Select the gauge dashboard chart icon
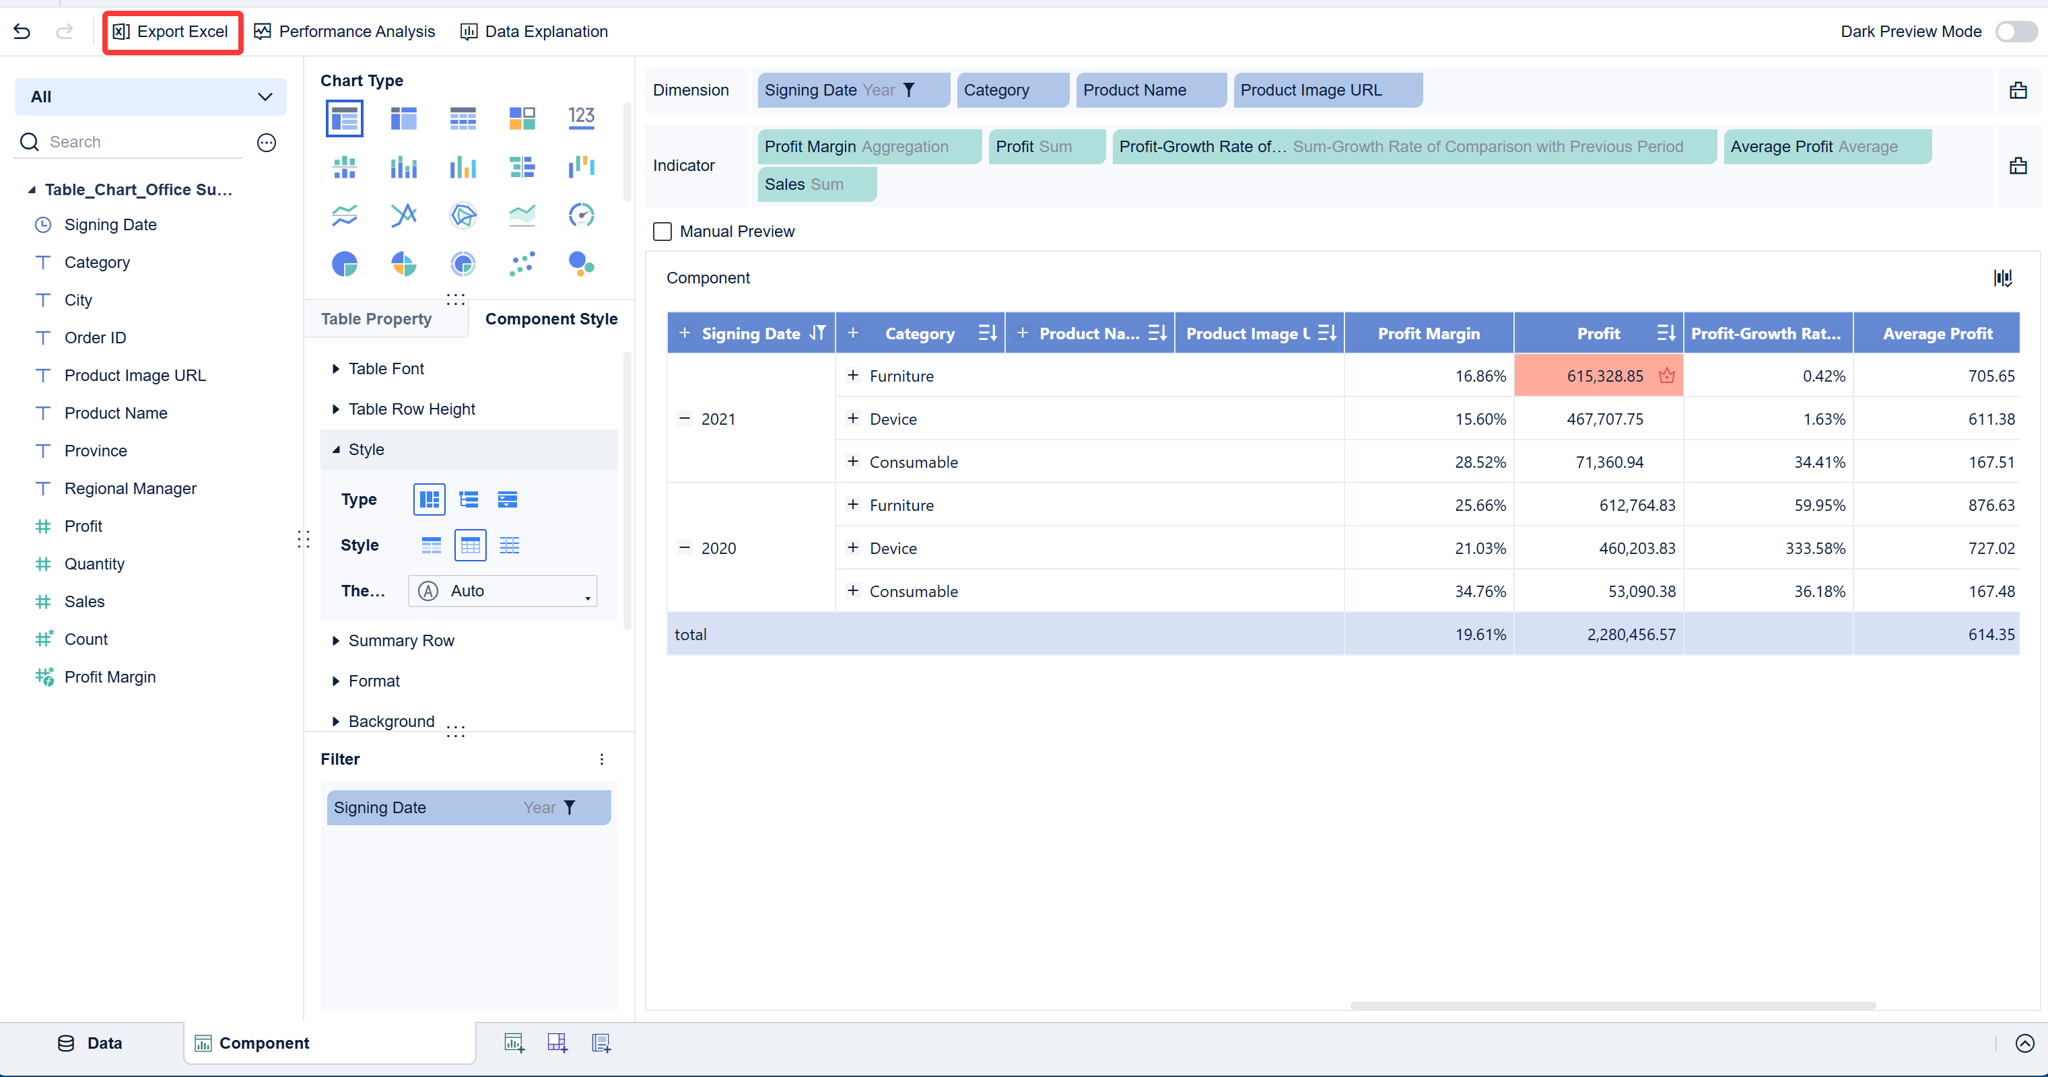 click(x=581, y=215)
